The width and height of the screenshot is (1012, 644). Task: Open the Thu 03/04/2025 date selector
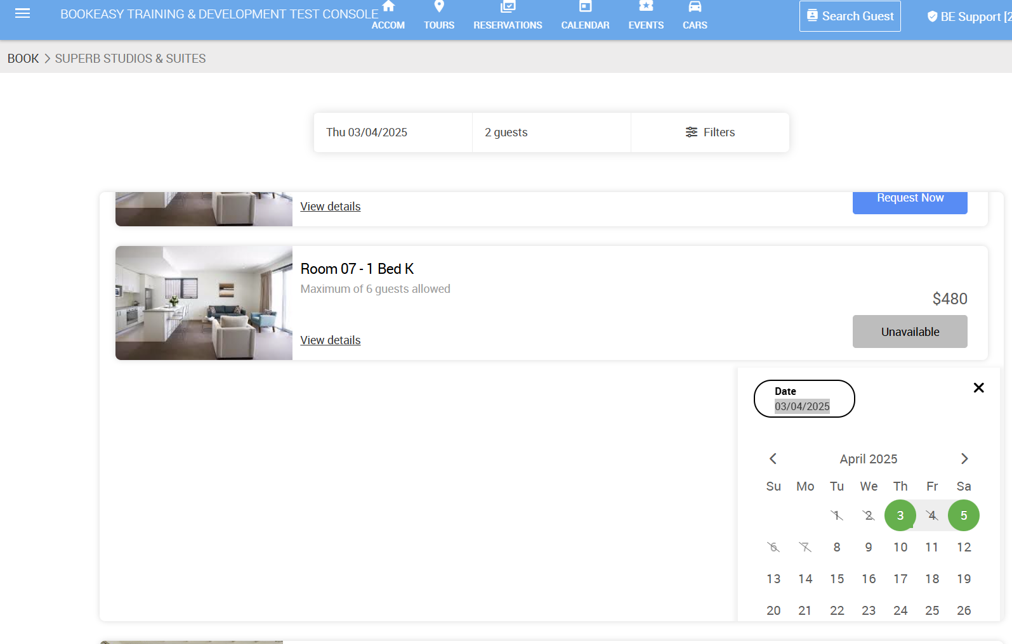(393, 132)
